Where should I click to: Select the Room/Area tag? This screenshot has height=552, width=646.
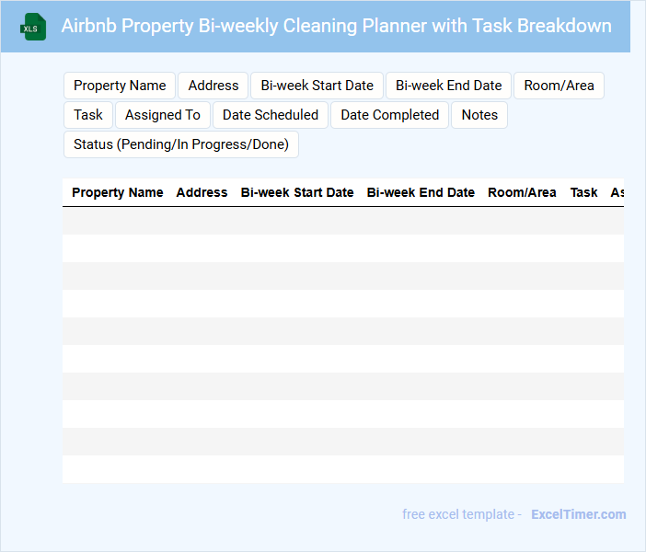559,86
